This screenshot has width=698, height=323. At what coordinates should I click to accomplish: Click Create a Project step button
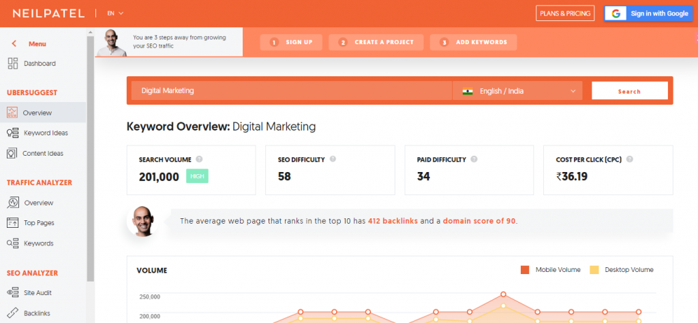(376, 42)
